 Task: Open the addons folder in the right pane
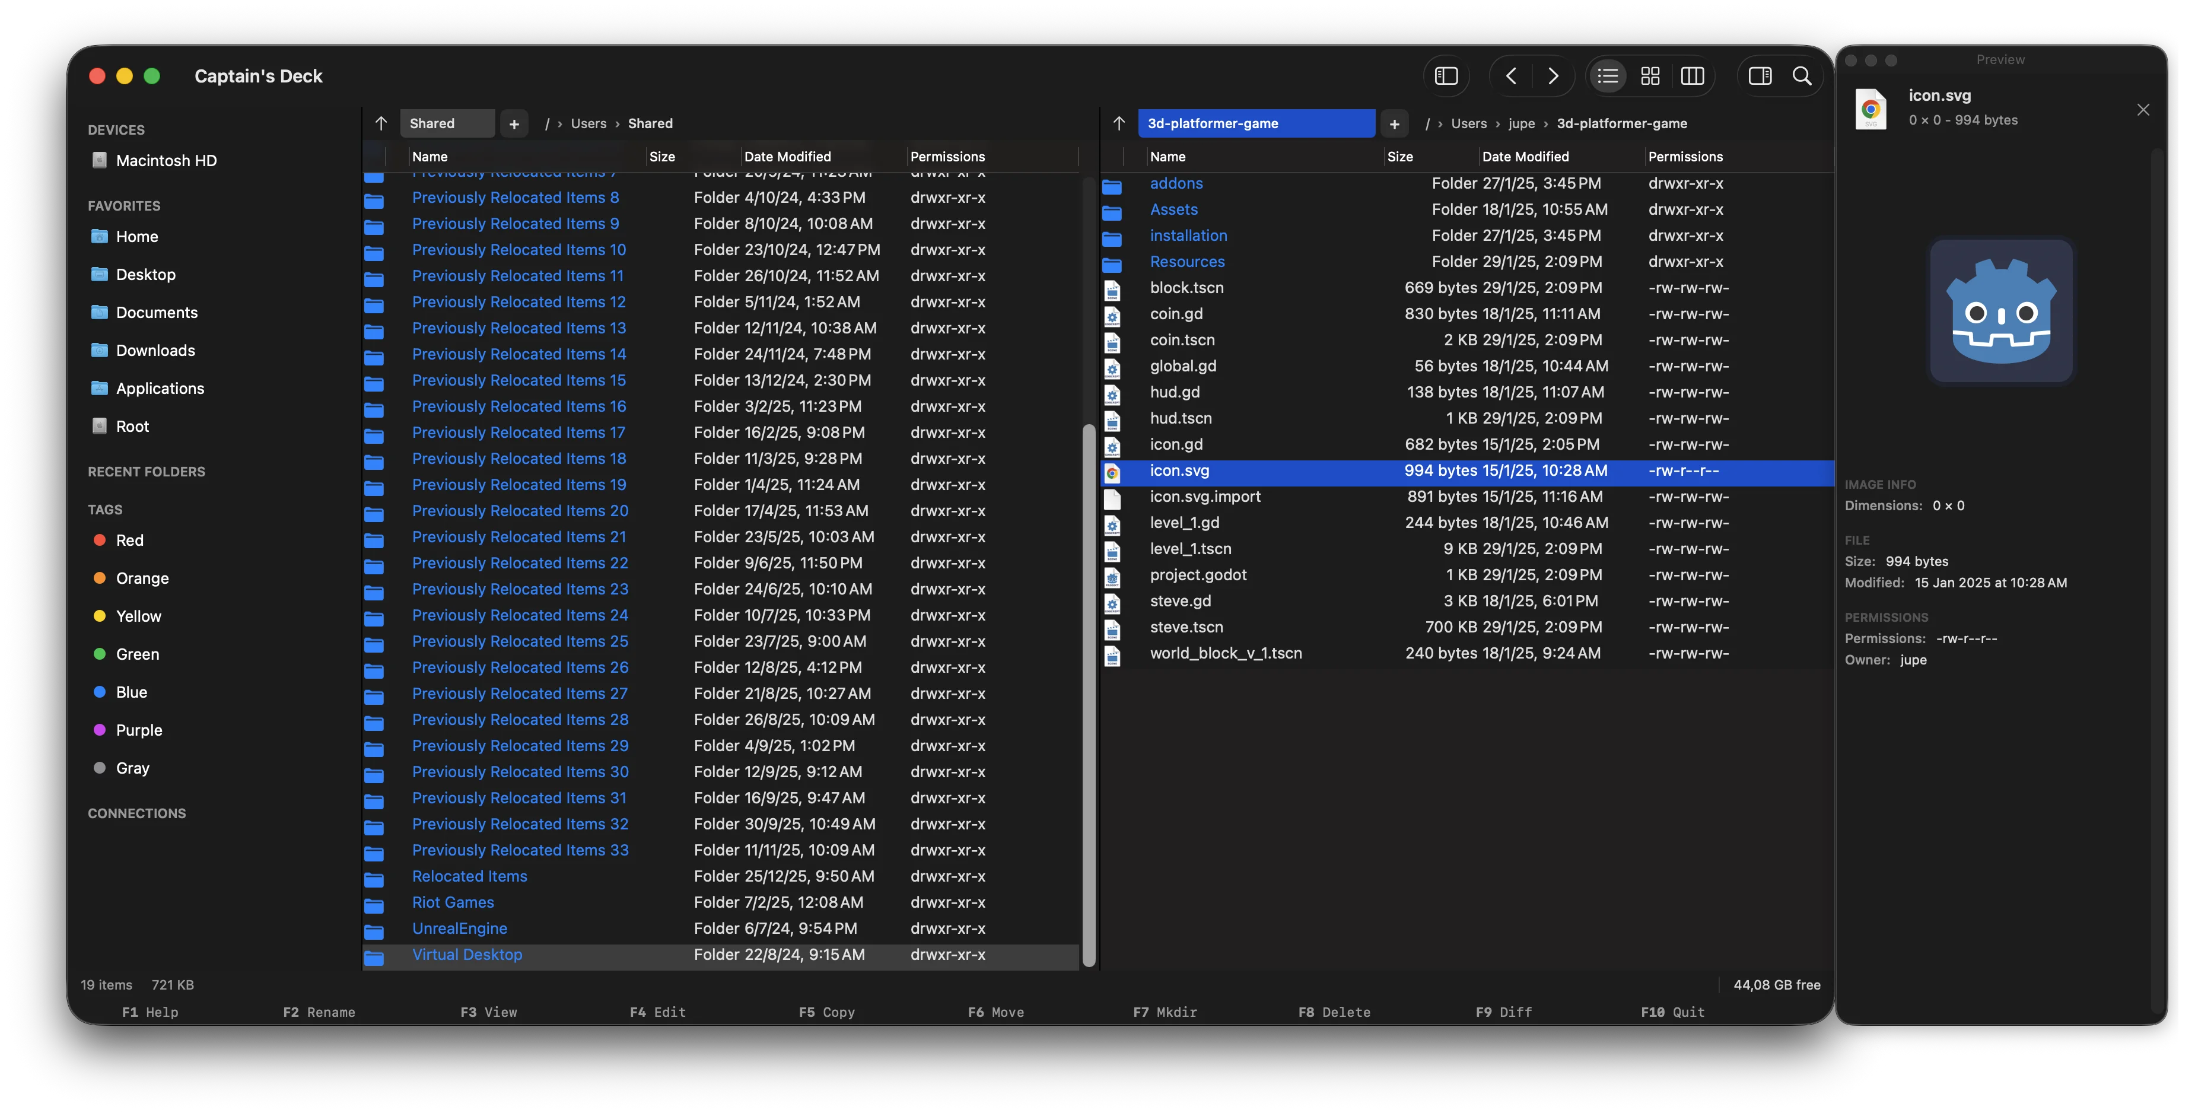coord(1177,183)
